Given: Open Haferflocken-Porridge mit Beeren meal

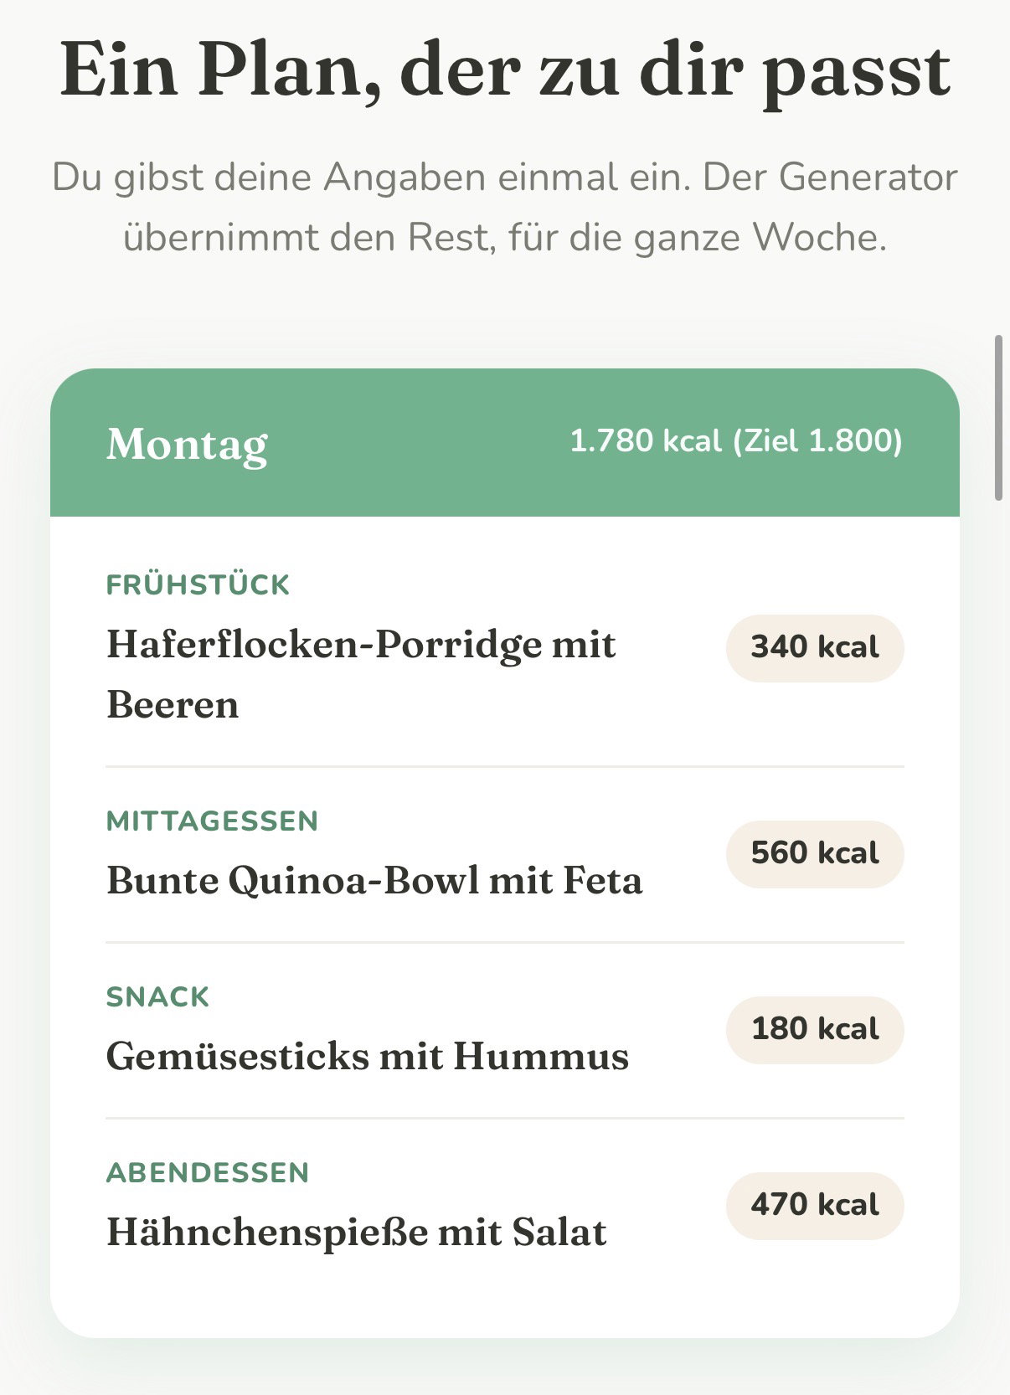Looking at the screenshot, I should pyautogui.click(x=361, y=674).
